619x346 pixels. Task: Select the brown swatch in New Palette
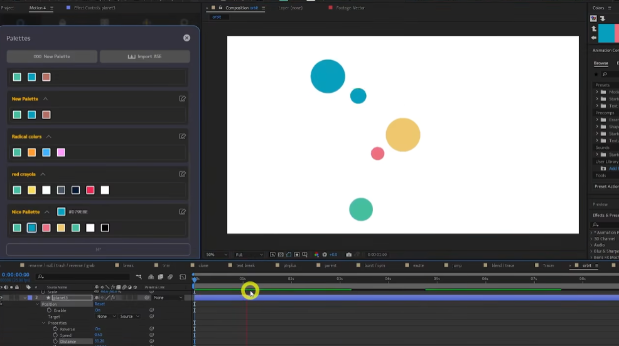click(46, 115)
